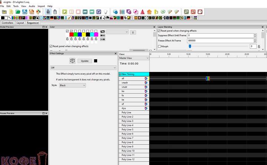Click the Zoom In magnifier icon
Screen dimensions: 267x165
[x=186, y=12]
